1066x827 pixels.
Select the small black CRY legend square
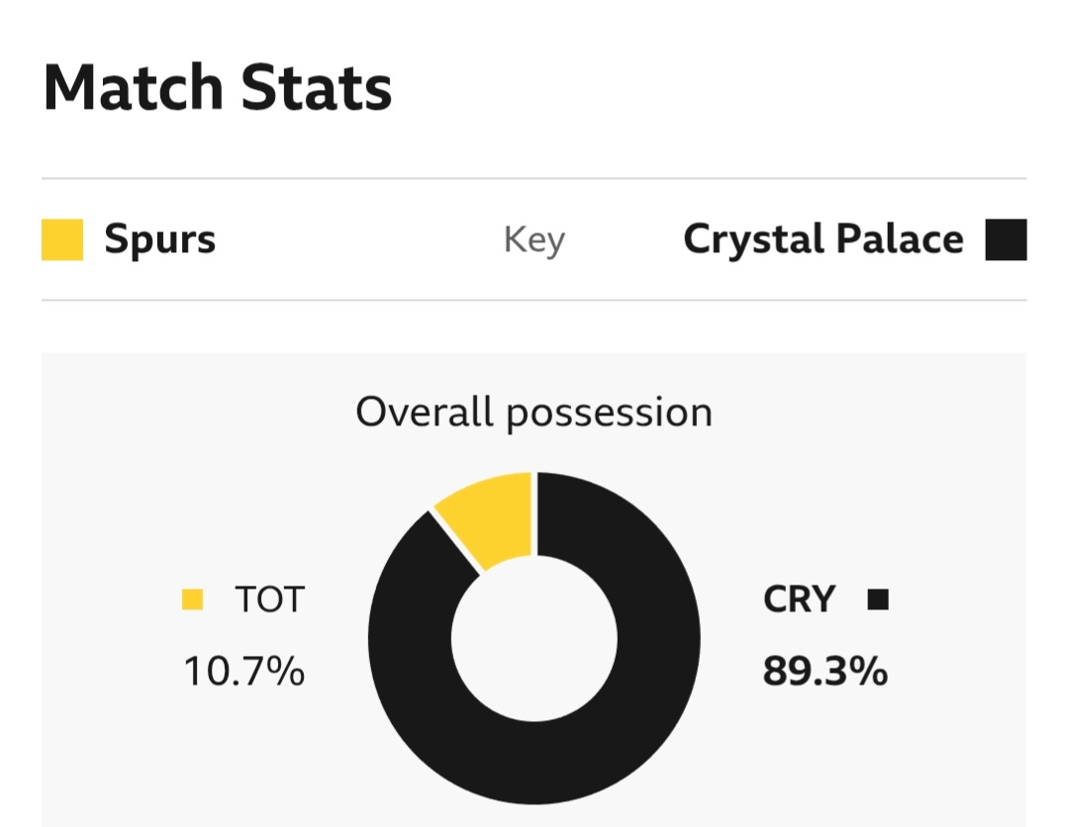point(878,599)
